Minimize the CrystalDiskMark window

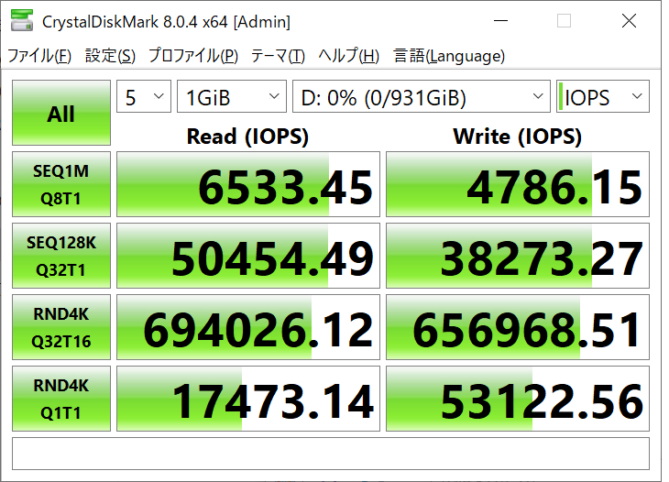tap(500, 20)
